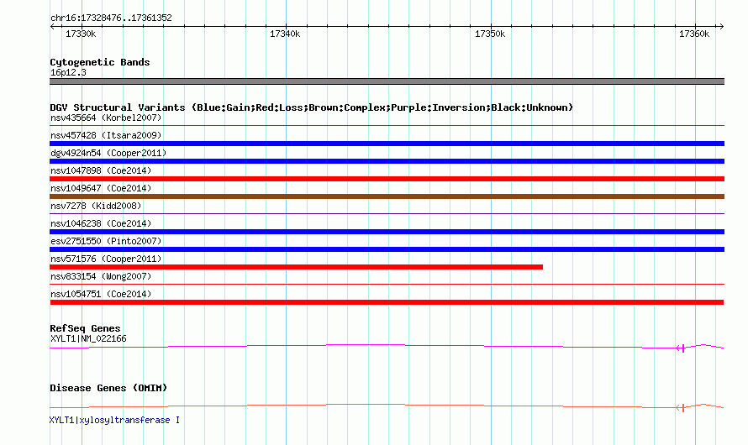Open XYLT1|NM_022166 transcript label

point(88,338)
